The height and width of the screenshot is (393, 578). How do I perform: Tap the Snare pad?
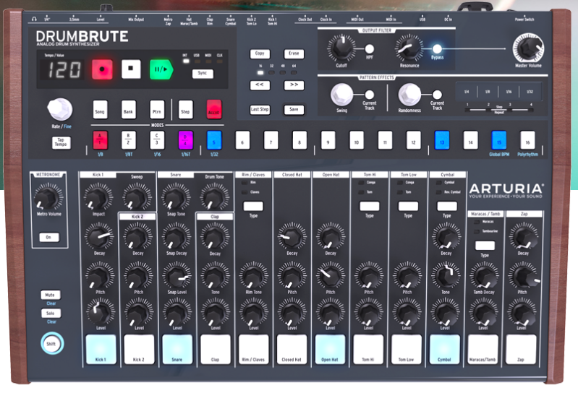coord(177,349)
